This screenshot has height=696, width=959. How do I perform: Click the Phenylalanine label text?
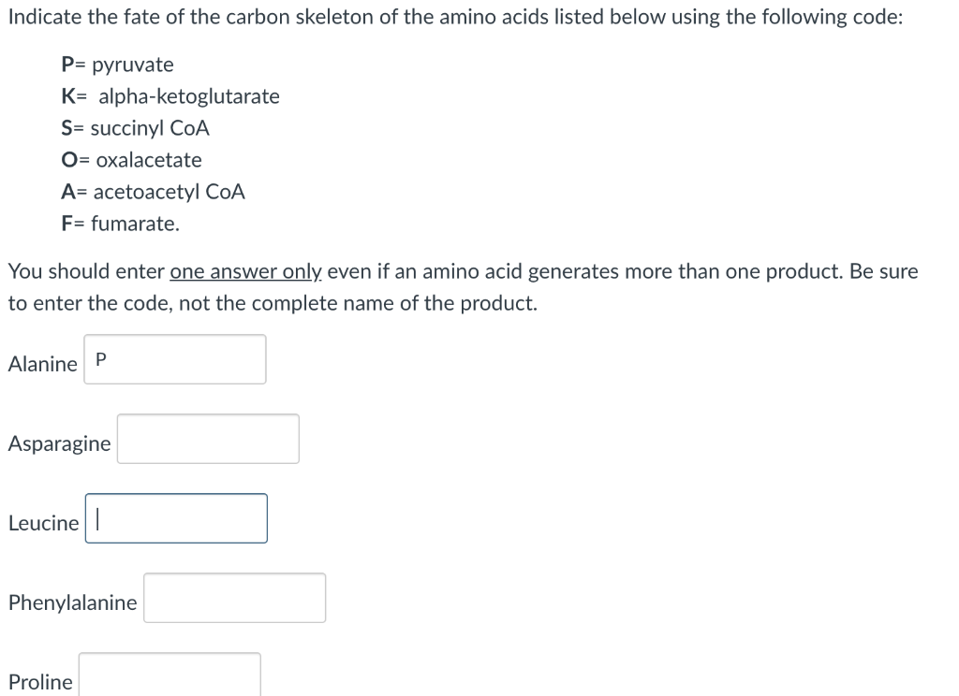[x=72, y=602]
